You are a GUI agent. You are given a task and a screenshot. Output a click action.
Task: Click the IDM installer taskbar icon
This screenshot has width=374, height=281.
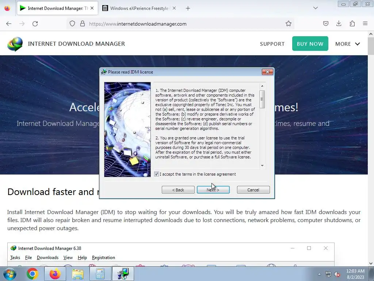point(123,274)
